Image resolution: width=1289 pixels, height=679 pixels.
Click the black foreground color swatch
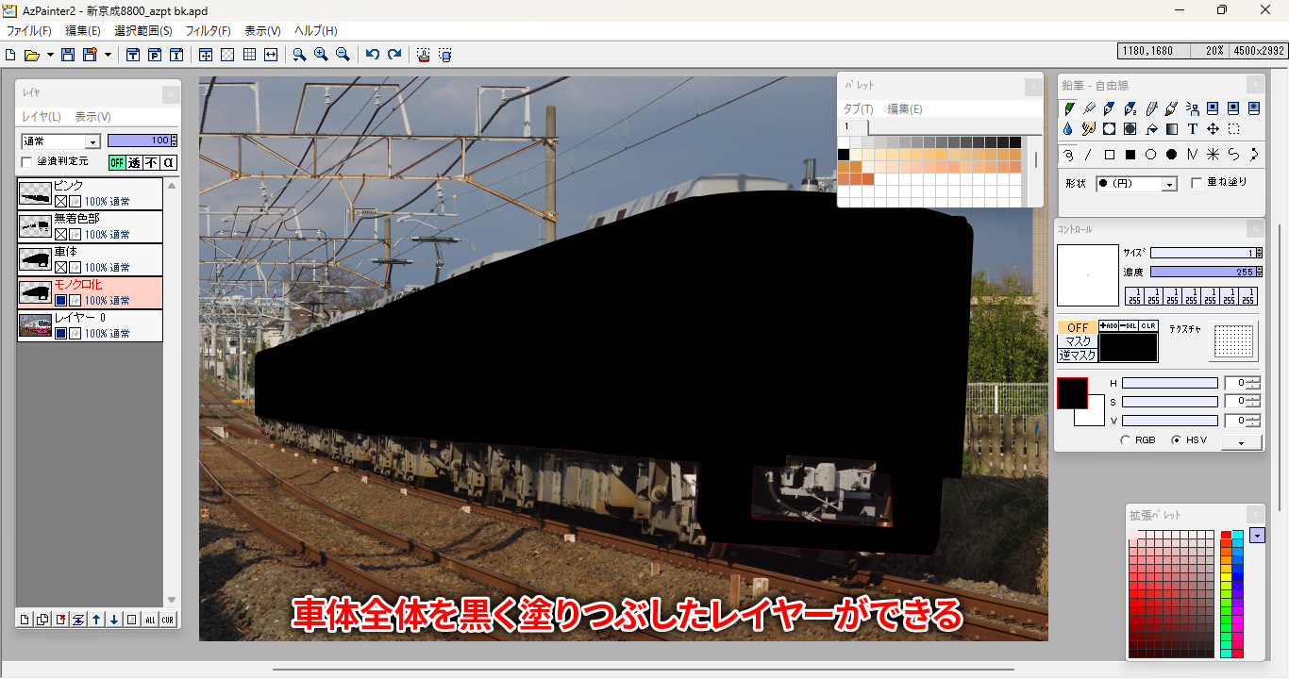pyautogui.click(x=1072, y=392)
